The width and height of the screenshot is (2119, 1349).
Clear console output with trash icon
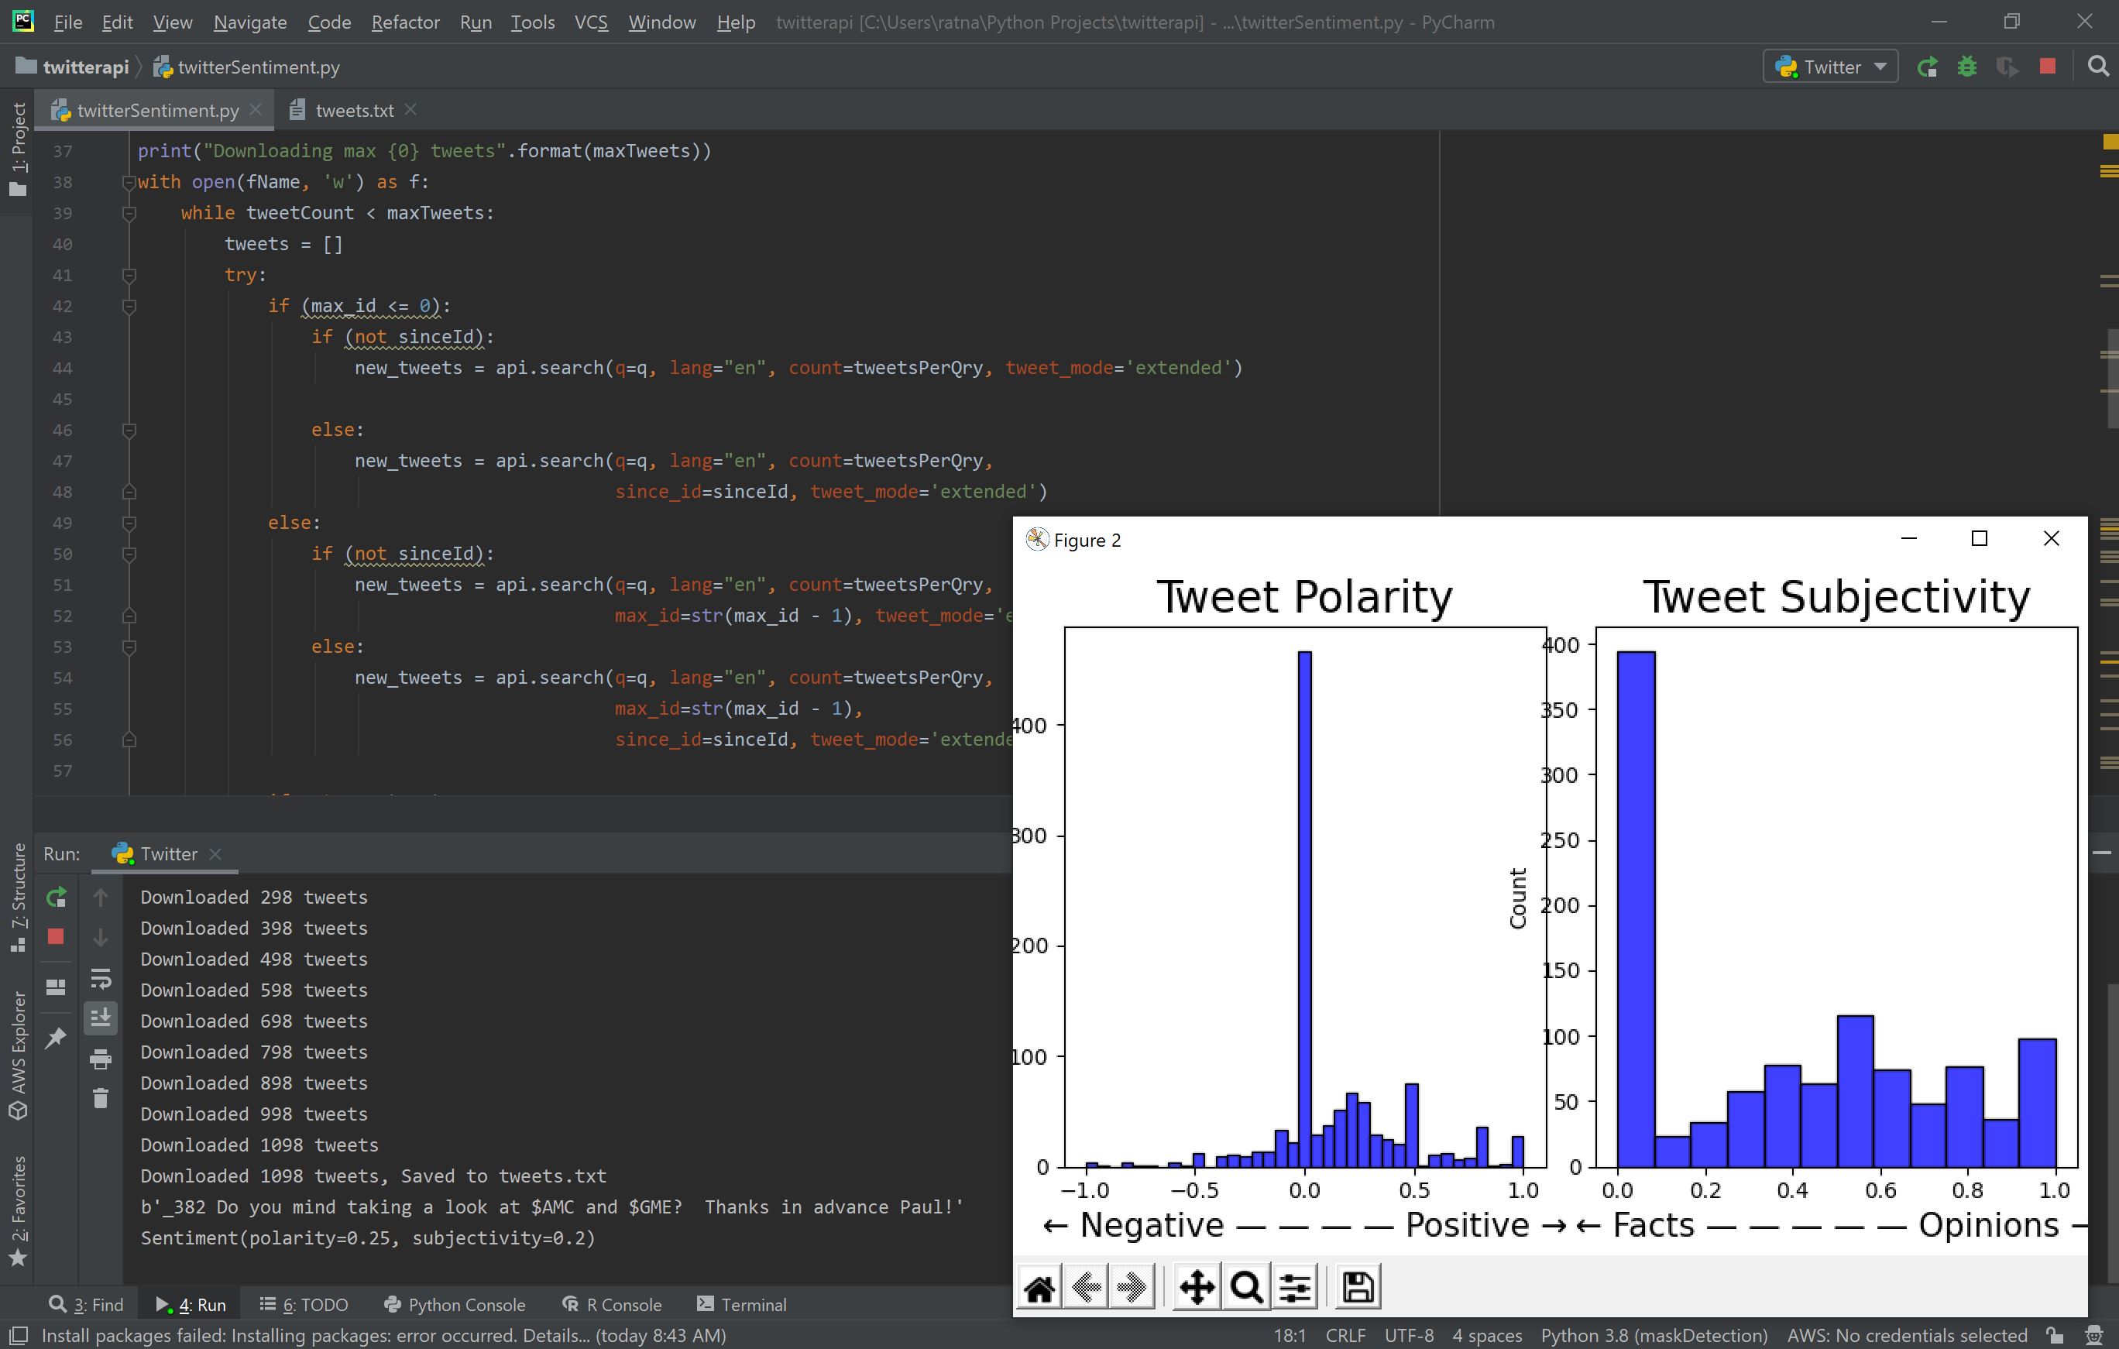[101, 1098]
